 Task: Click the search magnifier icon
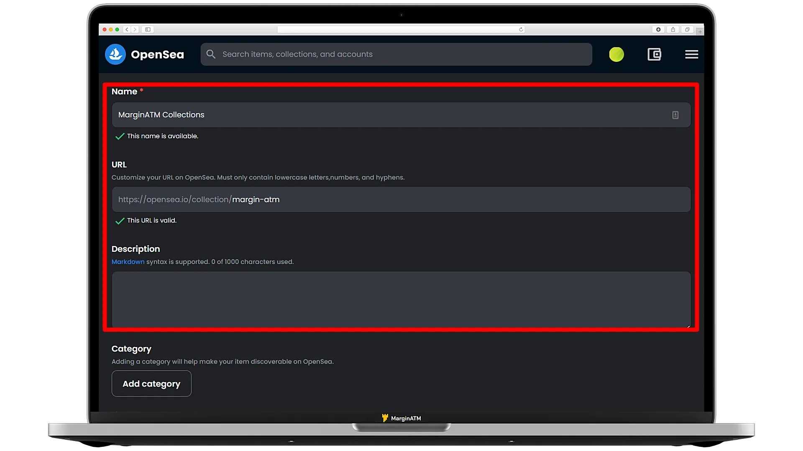(211, 54)
